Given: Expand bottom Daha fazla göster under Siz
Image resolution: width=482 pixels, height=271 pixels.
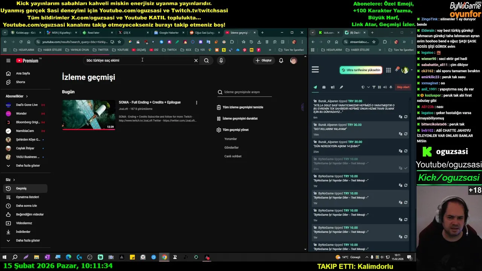Looking at the screenshot, I should coord(26,240).
